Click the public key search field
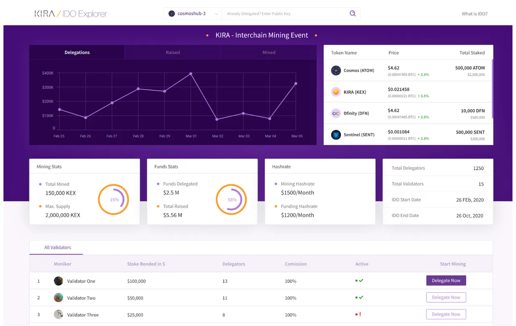Viewport: 516px width, 326px height. click(x=284, y=14)
